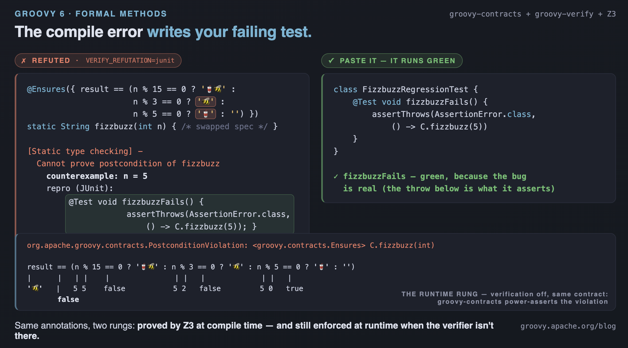Click the green checkmark before fizzbuzzFails result
This screenshot has height=348, width=628.
[336, 176]
